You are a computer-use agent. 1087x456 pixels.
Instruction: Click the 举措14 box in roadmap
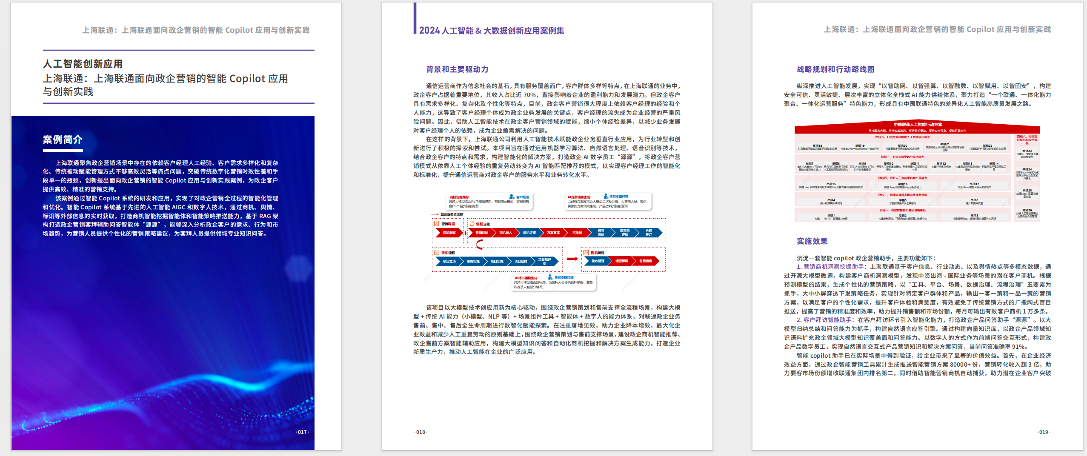coord(994,166)
